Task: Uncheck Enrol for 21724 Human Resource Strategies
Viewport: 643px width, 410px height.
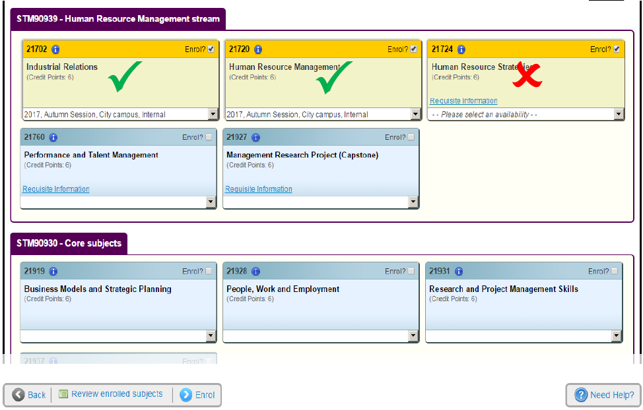Action: [x=617, y=49]
